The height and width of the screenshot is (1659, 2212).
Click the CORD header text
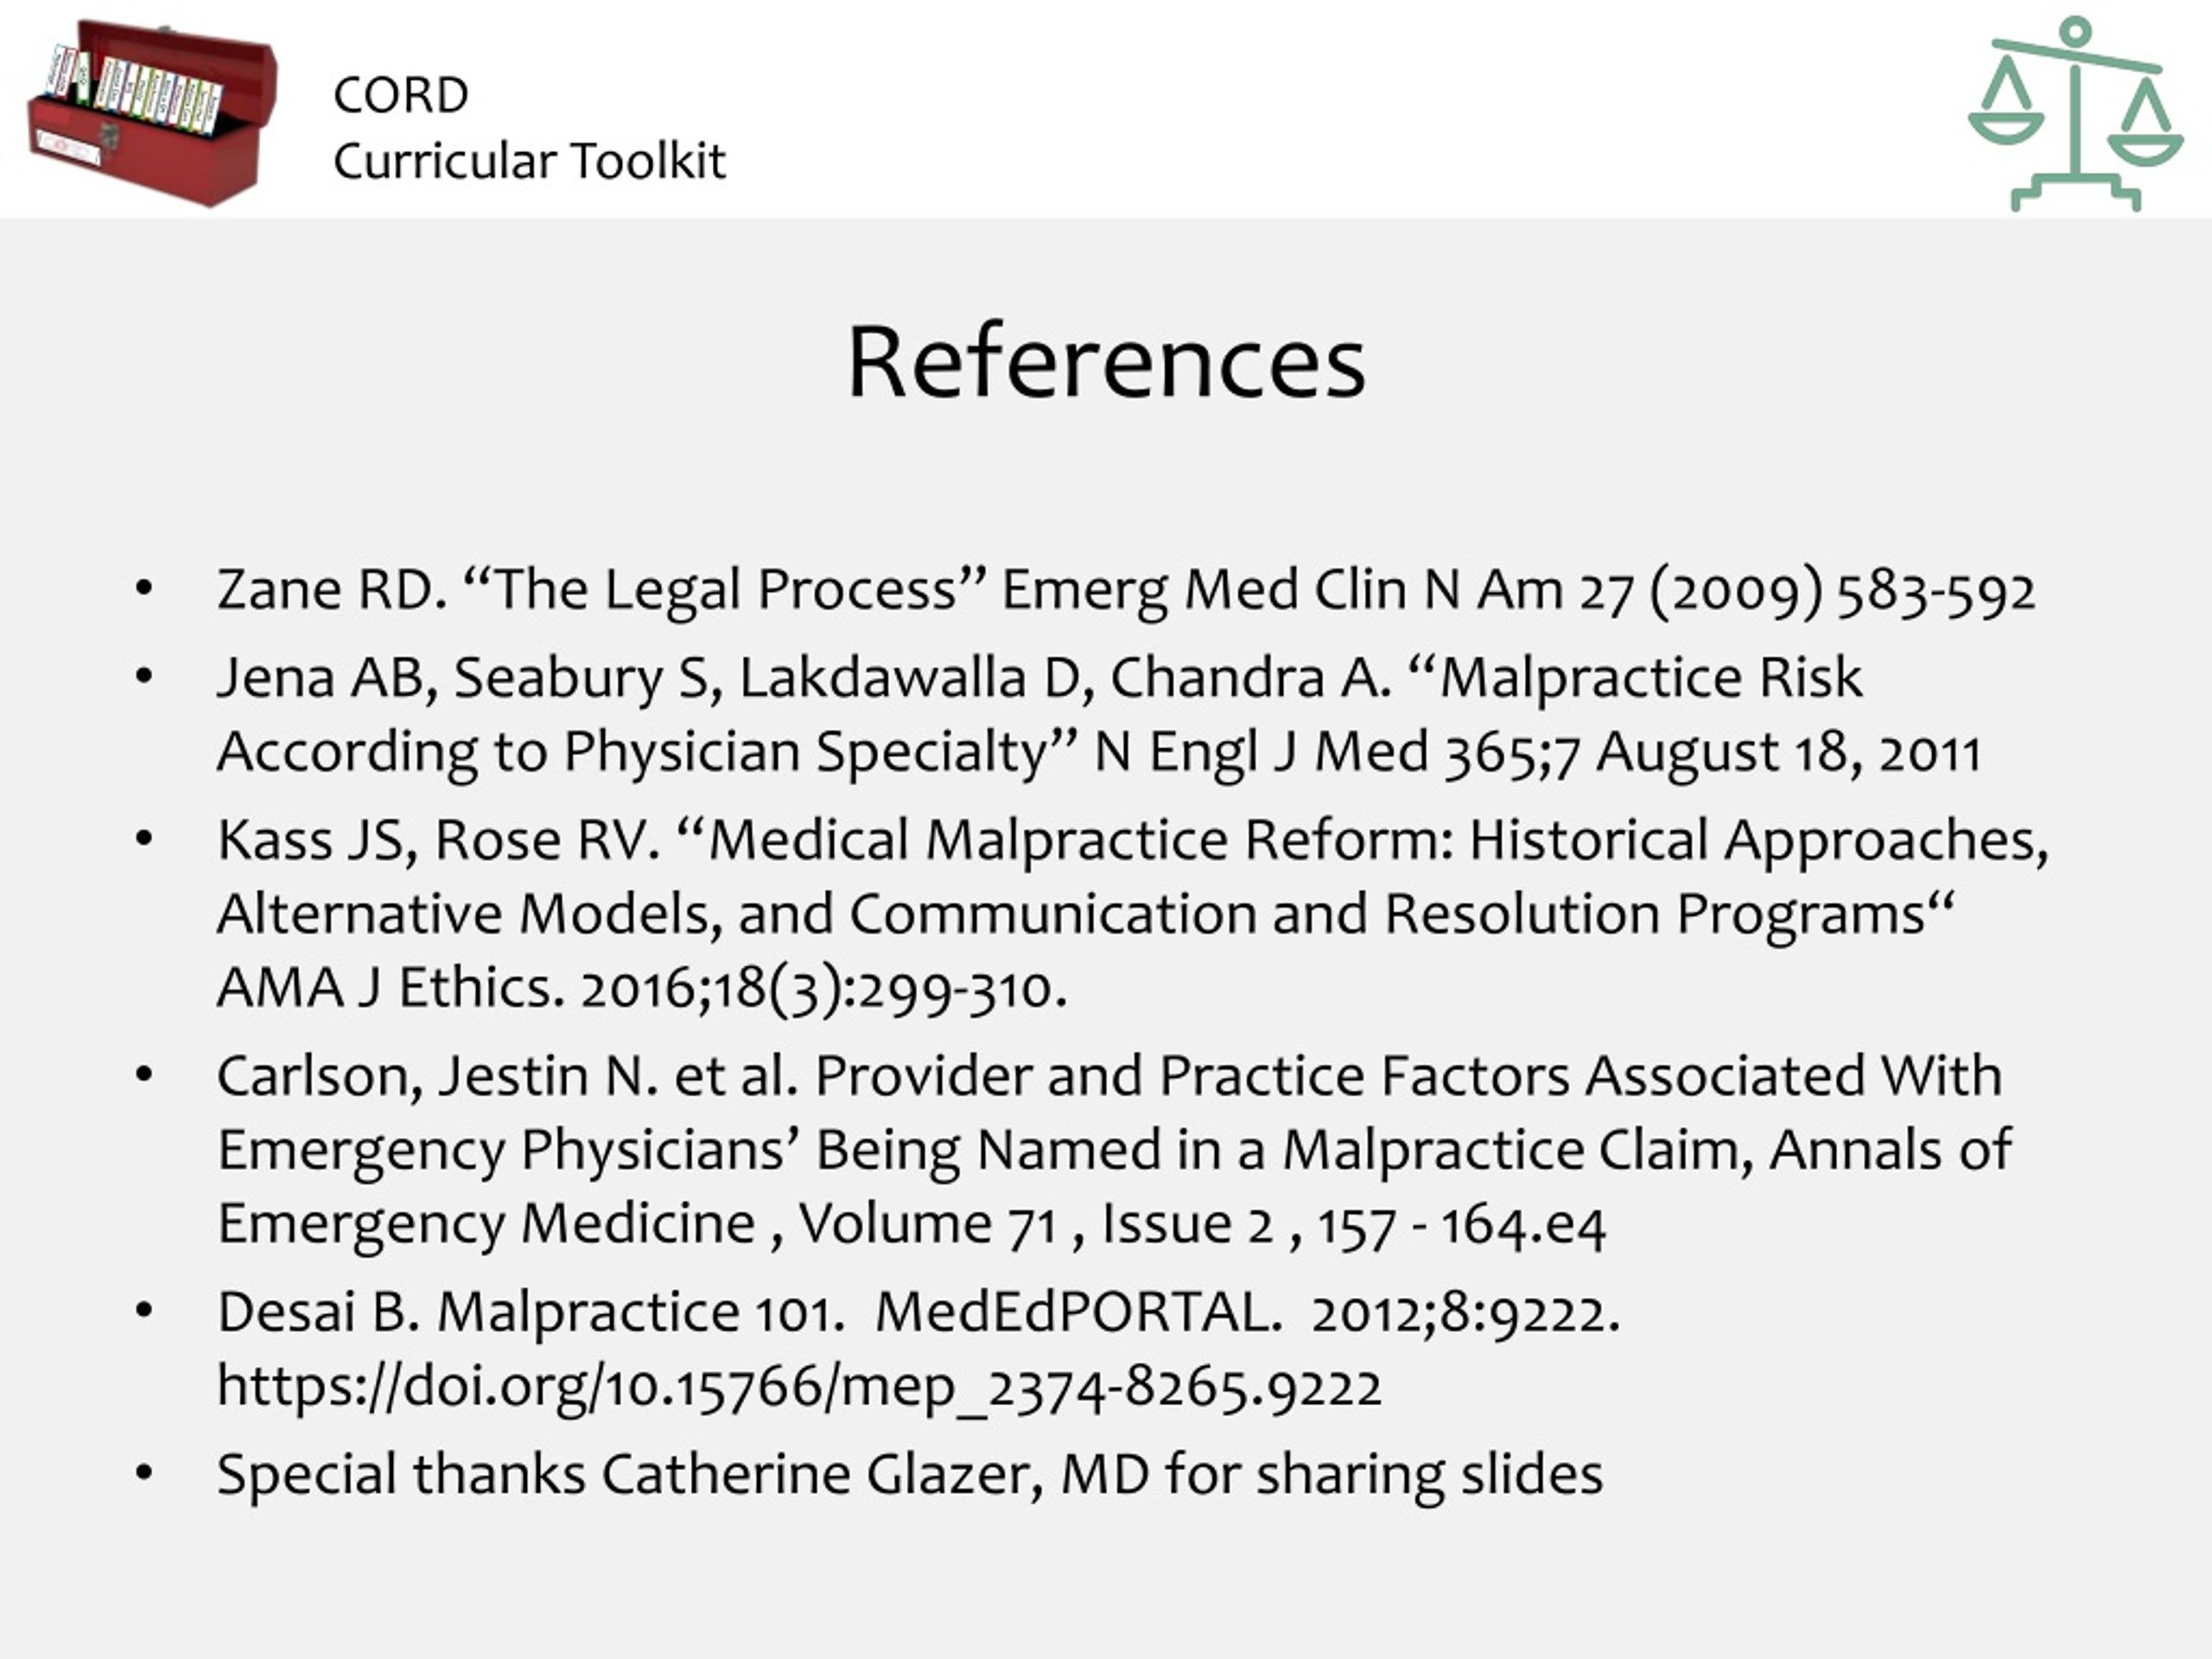(x=401, y=95)
